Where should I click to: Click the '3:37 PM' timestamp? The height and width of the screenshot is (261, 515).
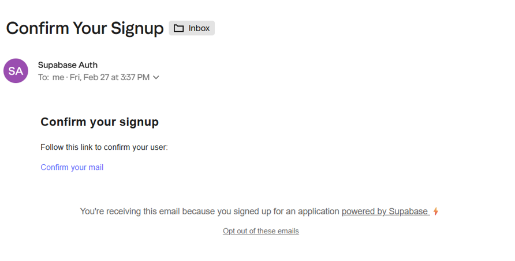pyautogui.click(x=135, y=77)
